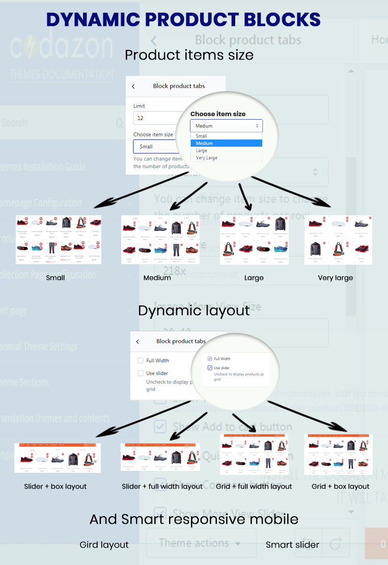Screen dimensions: 388x565
Task: Open 'General Theme Settings' sidebar link
Action: click(x=39, y=347)
